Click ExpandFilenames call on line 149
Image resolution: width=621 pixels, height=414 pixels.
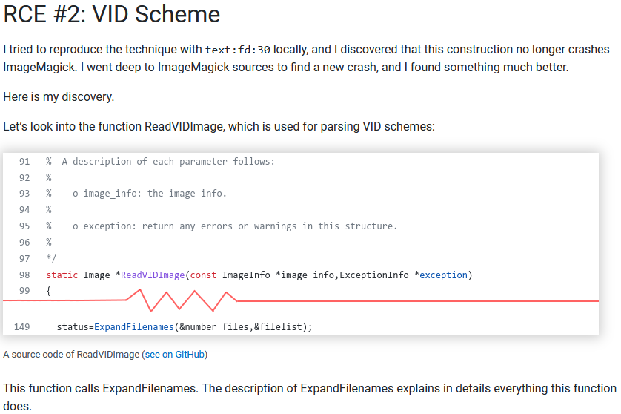tap(134, 326)
